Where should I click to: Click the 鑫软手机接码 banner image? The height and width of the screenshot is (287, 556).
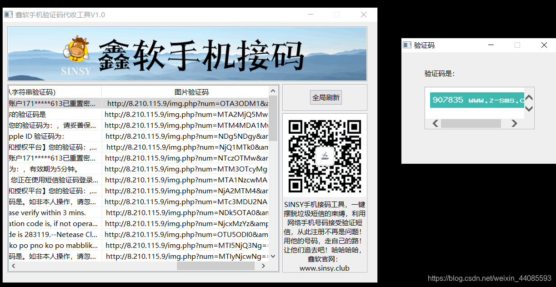point(187,54)
